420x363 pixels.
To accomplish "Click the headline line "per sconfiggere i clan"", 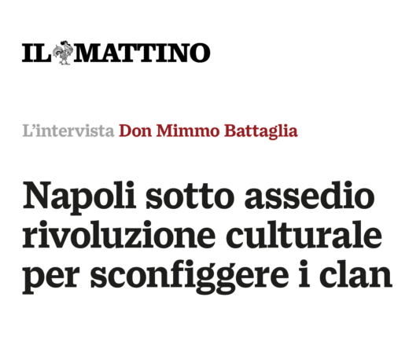I will 208,277.
